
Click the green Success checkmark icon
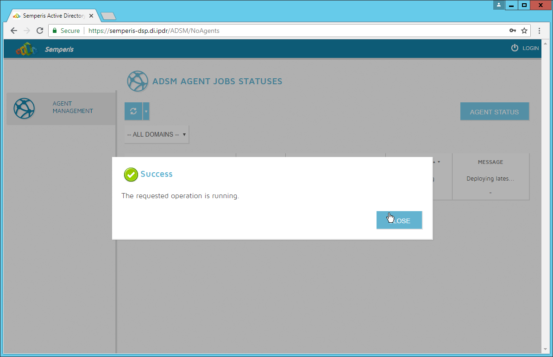pyautogui.click(x=131, y=175)
